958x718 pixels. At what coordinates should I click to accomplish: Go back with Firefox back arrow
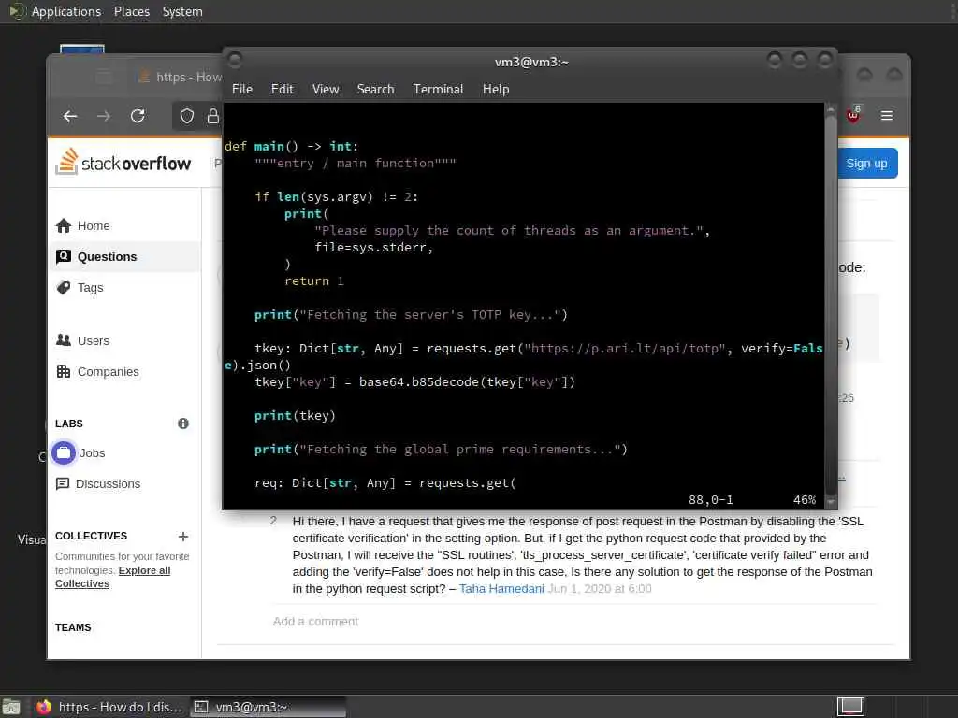point(70,116)
